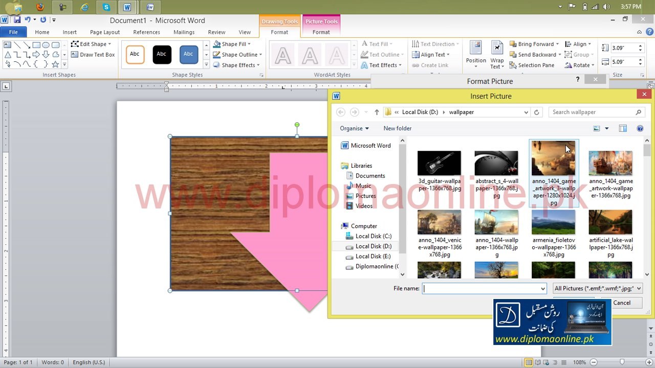Expand the Organise menu
This screenshot has height=368, width=655.
tap(354, 128)
